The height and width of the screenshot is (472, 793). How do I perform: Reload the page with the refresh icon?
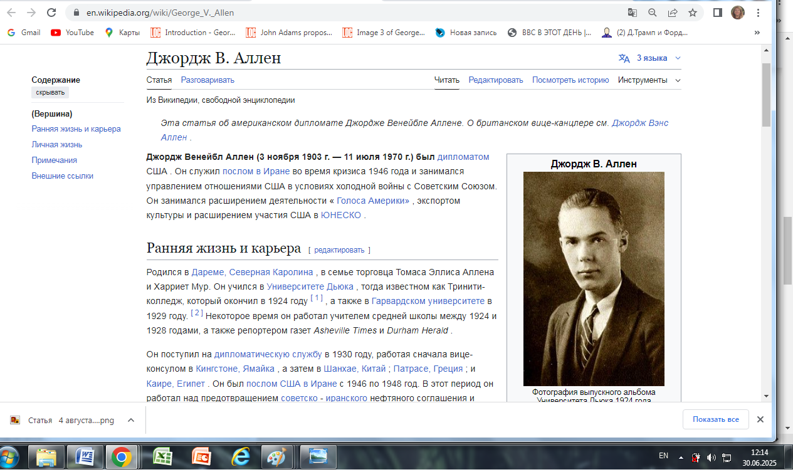51,13
